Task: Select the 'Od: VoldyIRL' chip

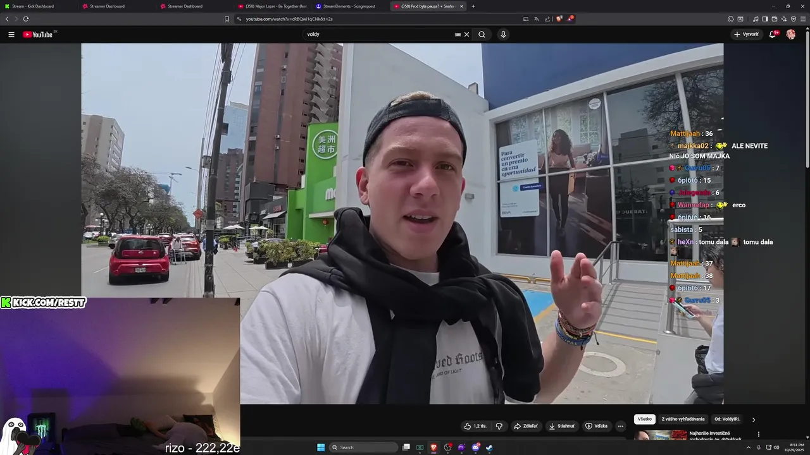Action: point(728,419)
